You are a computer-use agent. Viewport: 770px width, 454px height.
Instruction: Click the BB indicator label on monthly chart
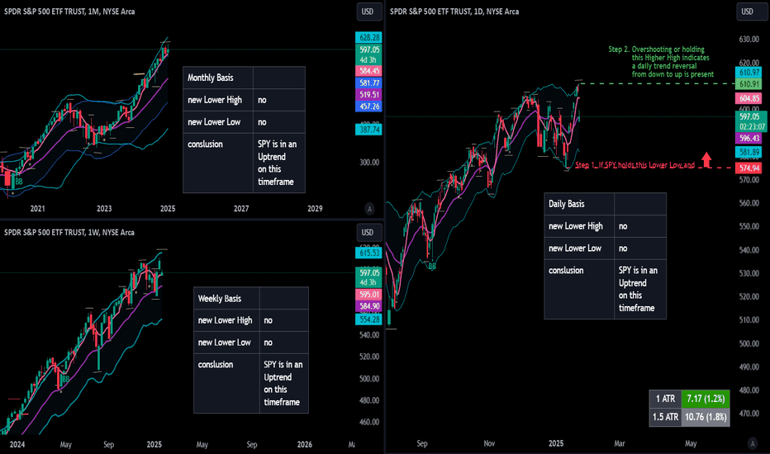pos(19,181)
